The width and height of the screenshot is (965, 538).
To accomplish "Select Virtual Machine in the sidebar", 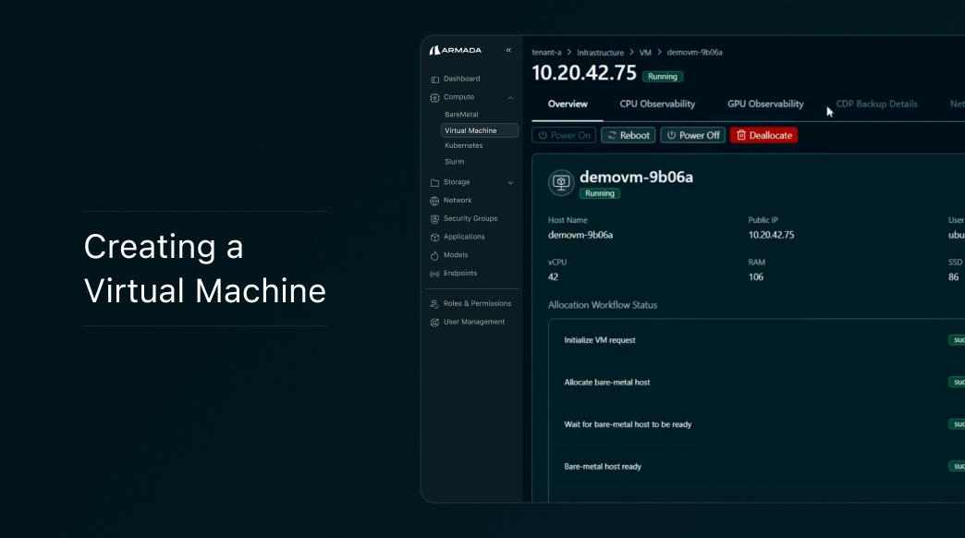I will click(480, 130).
